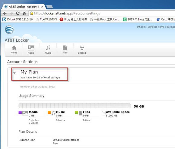
Task: Open the Root bookmark in bookmarks bar
Action: pyautogui.click(x=105, y=19)
